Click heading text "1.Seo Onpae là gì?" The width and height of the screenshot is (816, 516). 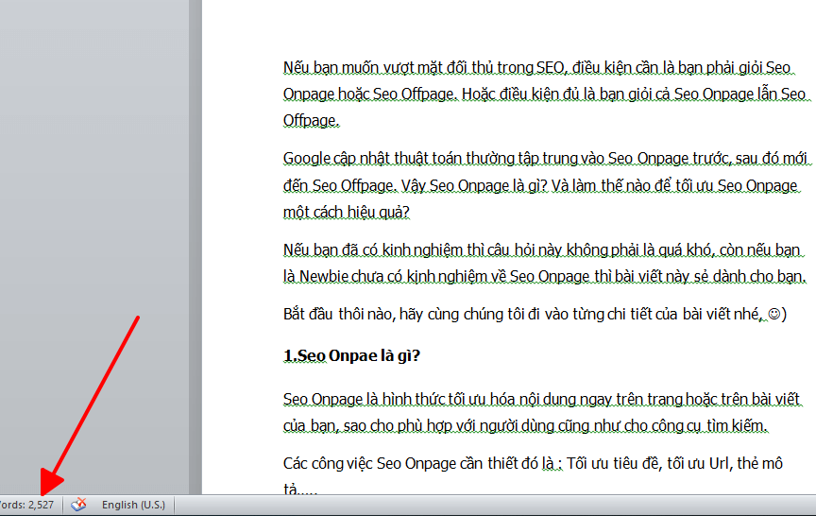coord(351,355)
